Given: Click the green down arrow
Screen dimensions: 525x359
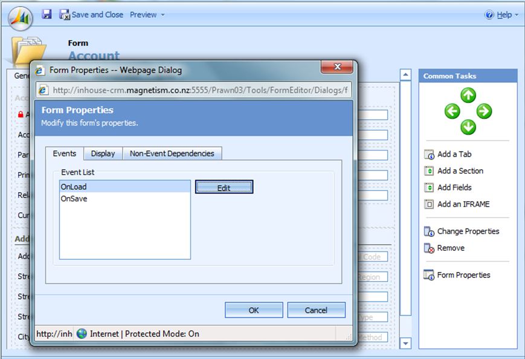Looking at the screenshot, I should (x=468, y=127).
